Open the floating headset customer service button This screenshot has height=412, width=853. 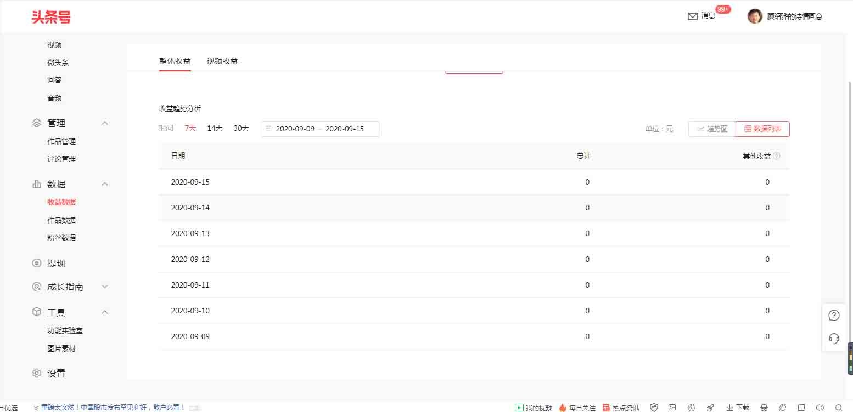[x=834, y=338]
